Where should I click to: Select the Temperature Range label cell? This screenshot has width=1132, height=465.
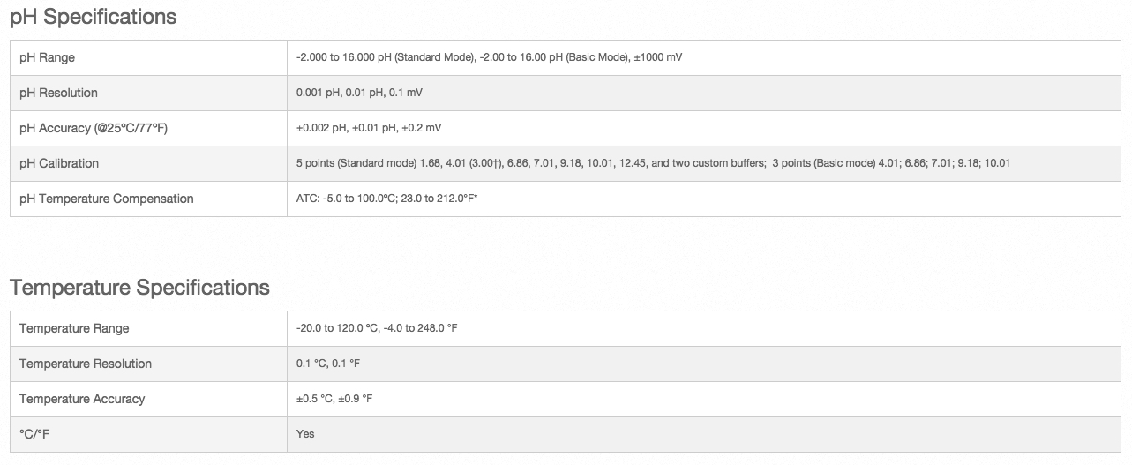point(148,328)
